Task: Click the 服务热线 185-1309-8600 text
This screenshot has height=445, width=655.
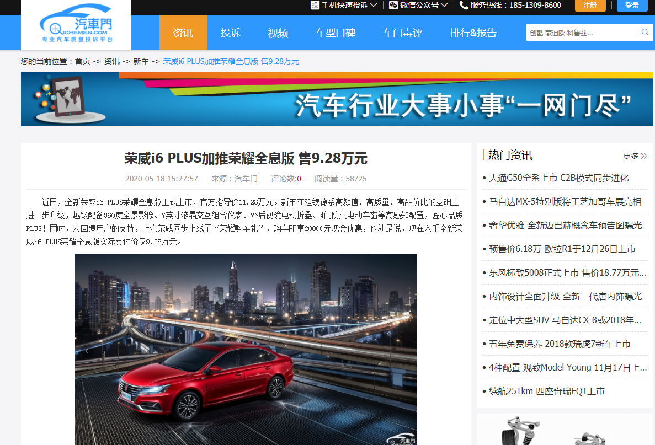Action: pyautogui.click(x=516, y=5)
